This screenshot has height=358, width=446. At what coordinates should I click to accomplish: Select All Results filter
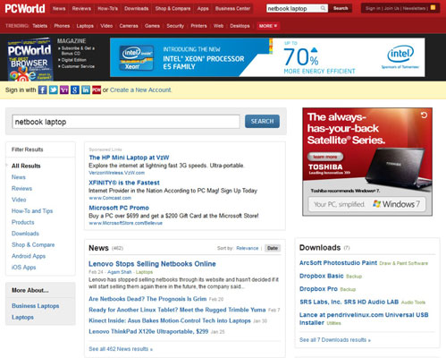26,166
